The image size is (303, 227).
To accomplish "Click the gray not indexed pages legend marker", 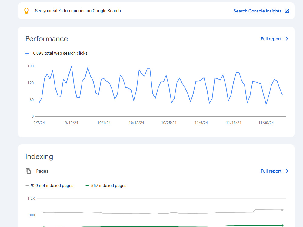I will pyautogui.click(x=27, y=186).
